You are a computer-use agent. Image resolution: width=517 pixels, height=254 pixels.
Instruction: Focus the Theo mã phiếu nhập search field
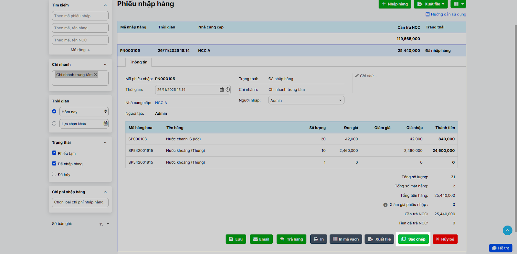(x=80, y=16)
